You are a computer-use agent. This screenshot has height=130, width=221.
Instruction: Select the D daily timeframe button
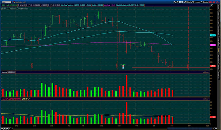[181, 2]
